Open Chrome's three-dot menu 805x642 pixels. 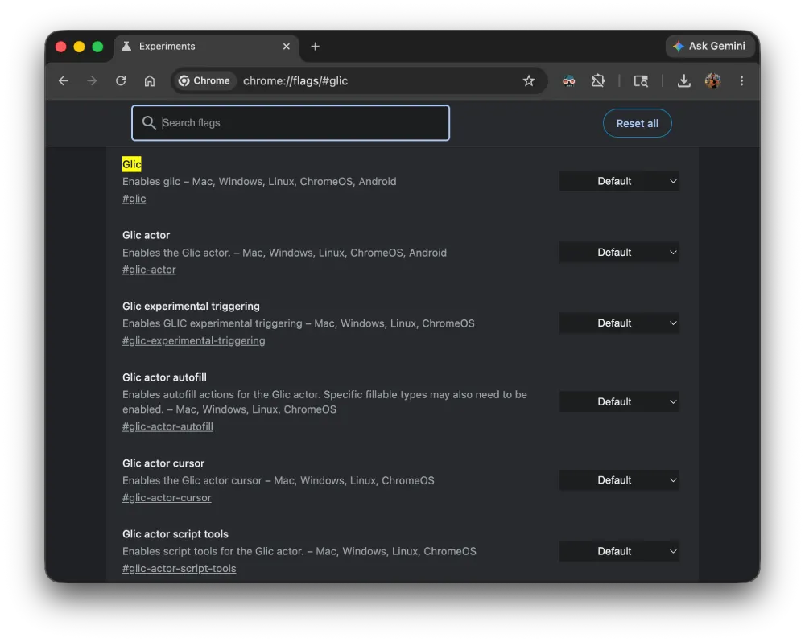(x=741, y=81)
